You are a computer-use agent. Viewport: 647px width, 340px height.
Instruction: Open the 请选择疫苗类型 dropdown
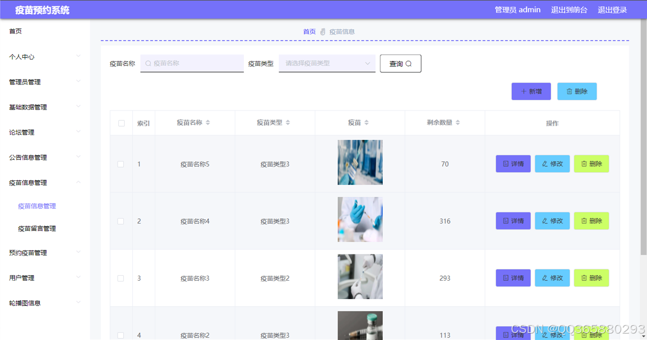click(327, 63)
